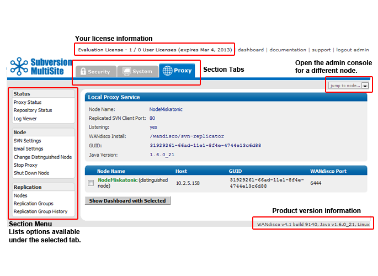Open Nodes under Replication
Screen dimensions: 378x276
pyautogui.click(x=20, y=195)
